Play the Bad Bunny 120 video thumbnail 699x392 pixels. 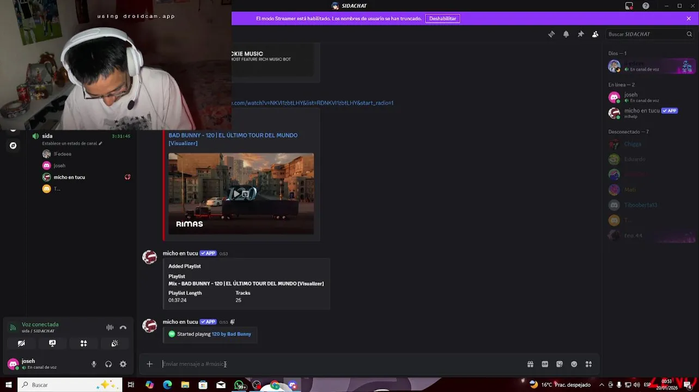[241, 194]
